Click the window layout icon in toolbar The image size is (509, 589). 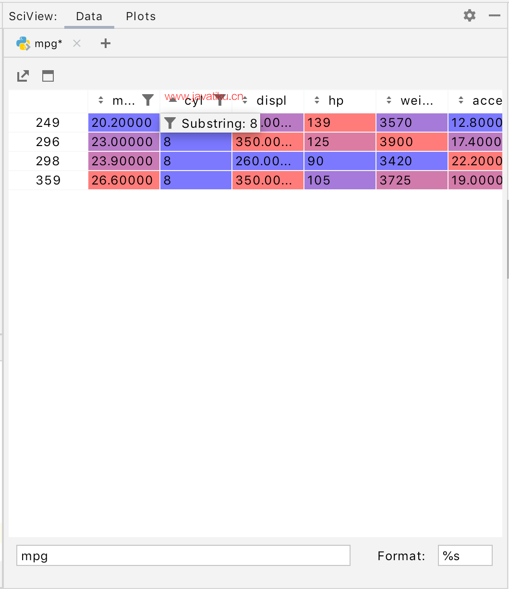pyautogui.click(x=48, y=76)
